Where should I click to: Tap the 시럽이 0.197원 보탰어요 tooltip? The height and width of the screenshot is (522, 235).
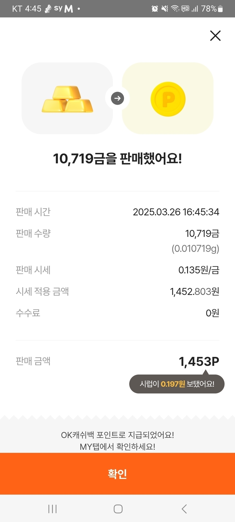point(177,384)
